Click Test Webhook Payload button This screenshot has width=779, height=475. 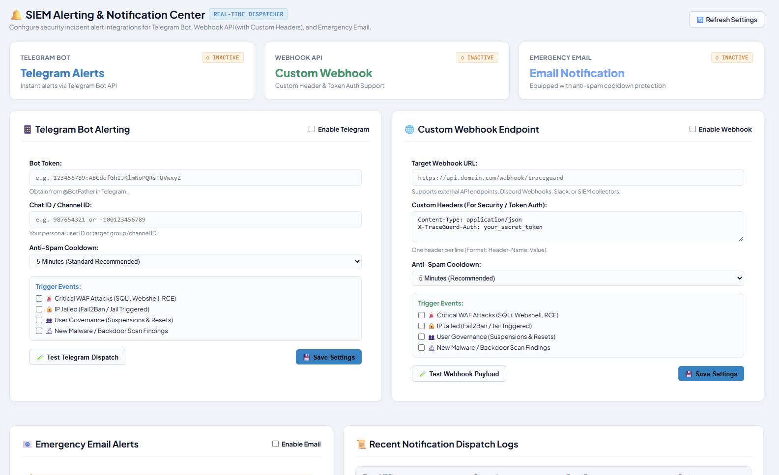pyautogui.click(x=459, y=374)
